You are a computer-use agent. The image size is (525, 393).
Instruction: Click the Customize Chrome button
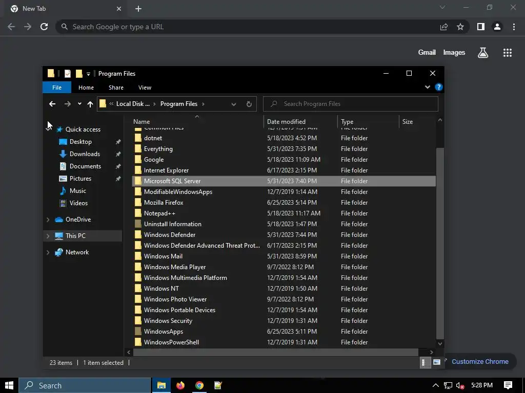click(x=479, y=362)
